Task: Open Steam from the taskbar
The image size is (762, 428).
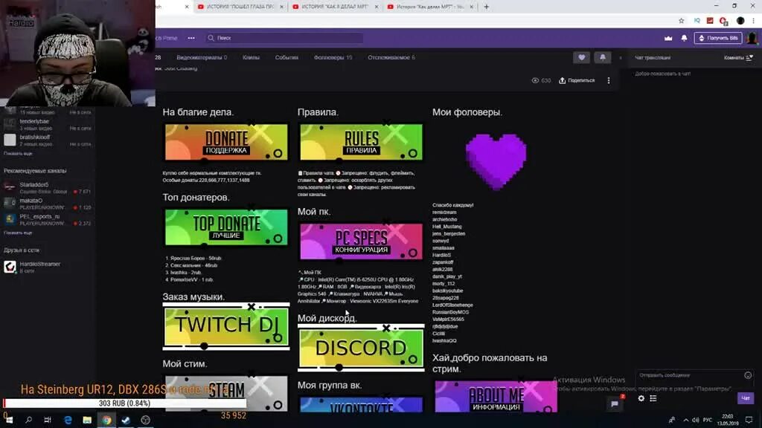Action: click(x=126, y=420)
